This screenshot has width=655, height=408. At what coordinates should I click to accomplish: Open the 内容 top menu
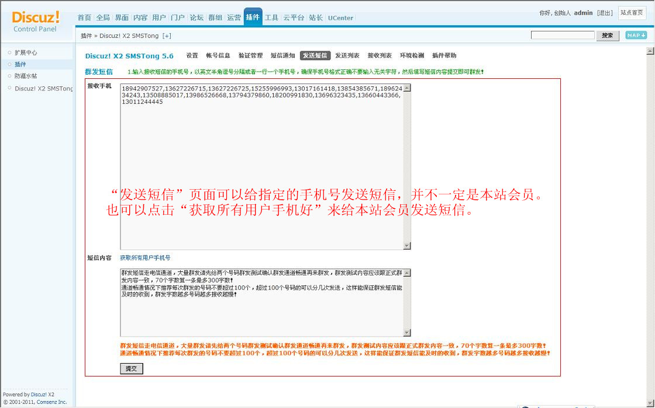click(140, 18)
